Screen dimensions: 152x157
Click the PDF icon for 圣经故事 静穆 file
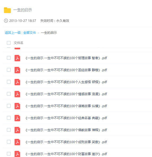point(17,70)
